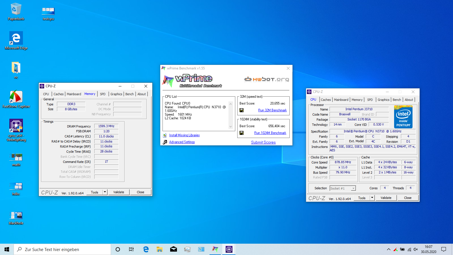Image resolution: width=453 pixels, height=255 pixels.
Task: Click the HWBOT.org logo in wPrime
Action: point(267,79)
